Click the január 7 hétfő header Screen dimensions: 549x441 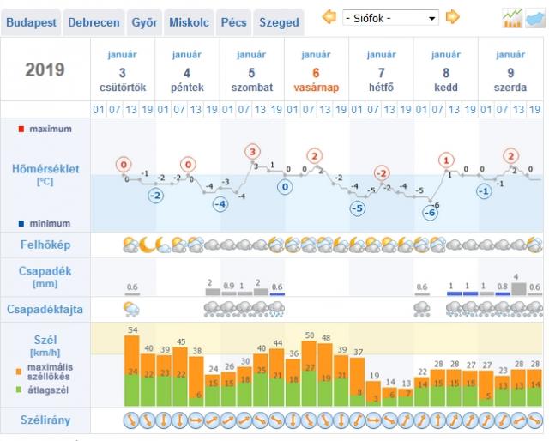tap(381, 71)
